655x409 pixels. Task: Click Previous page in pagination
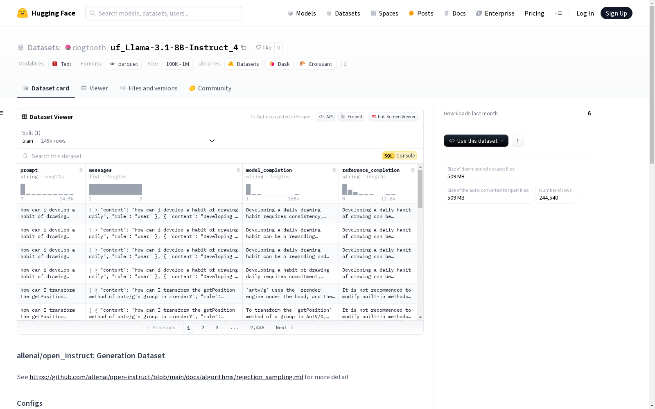point(161,328)
